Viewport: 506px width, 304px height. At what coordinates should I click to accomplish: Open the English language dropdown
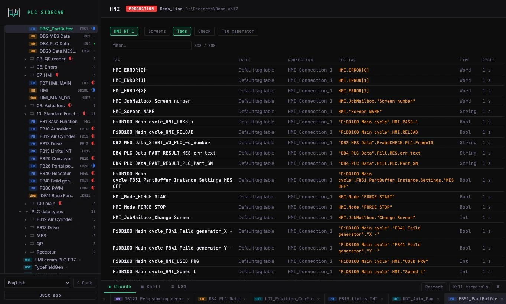(x=37, y=283)
